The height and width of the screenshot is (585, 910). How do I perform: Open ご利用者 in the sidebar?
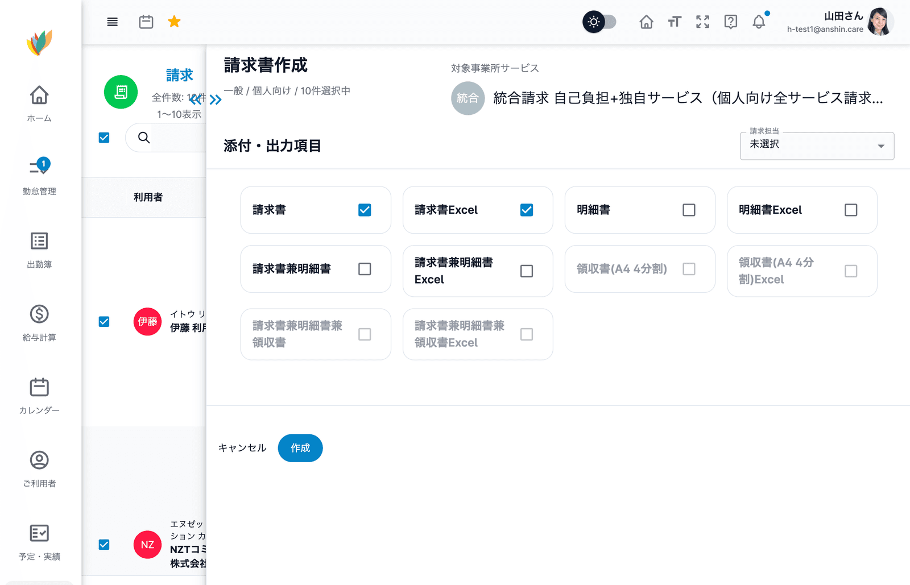tap(39, 468)
